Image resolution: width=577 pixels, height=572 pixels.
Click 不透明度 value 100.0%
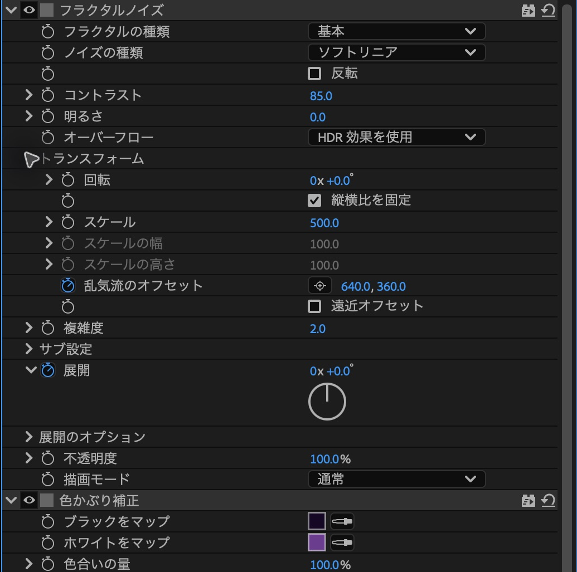330,459
